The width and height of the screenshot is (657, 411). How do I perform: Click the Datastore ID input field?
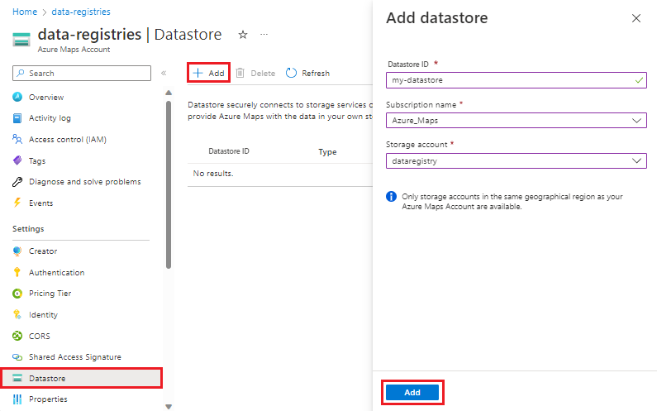517,80
